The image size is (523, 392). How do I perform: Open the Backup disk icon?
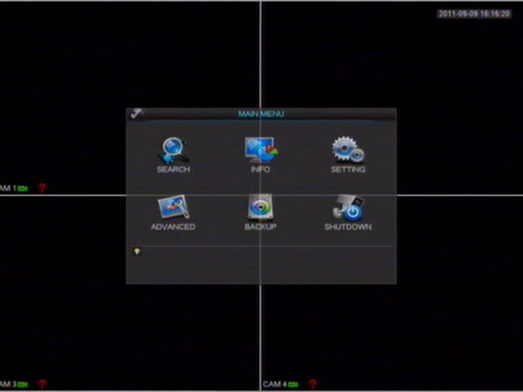260,208
